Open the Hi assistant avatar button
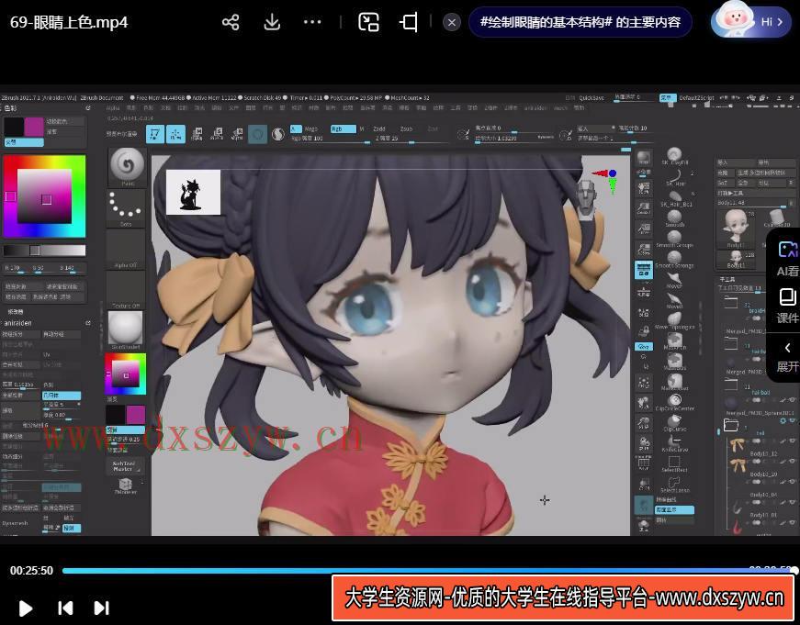This screenshot has width=800, height=625. point(750,21)
